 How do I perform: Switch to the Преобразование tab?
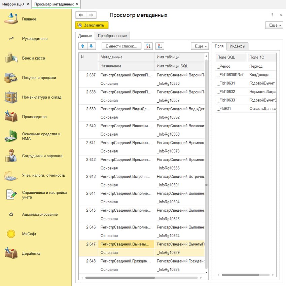[112, 36]
